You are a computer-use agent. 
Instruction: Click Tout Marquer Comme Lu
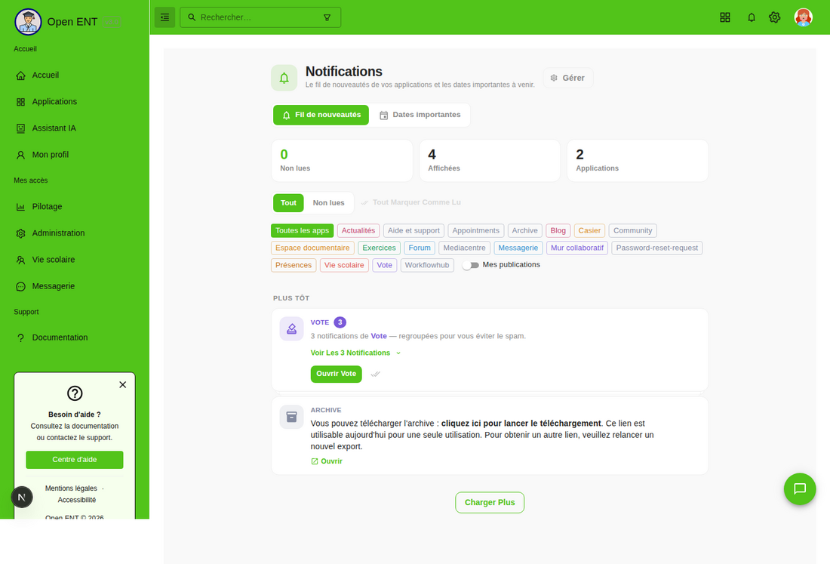click(410, 202)
